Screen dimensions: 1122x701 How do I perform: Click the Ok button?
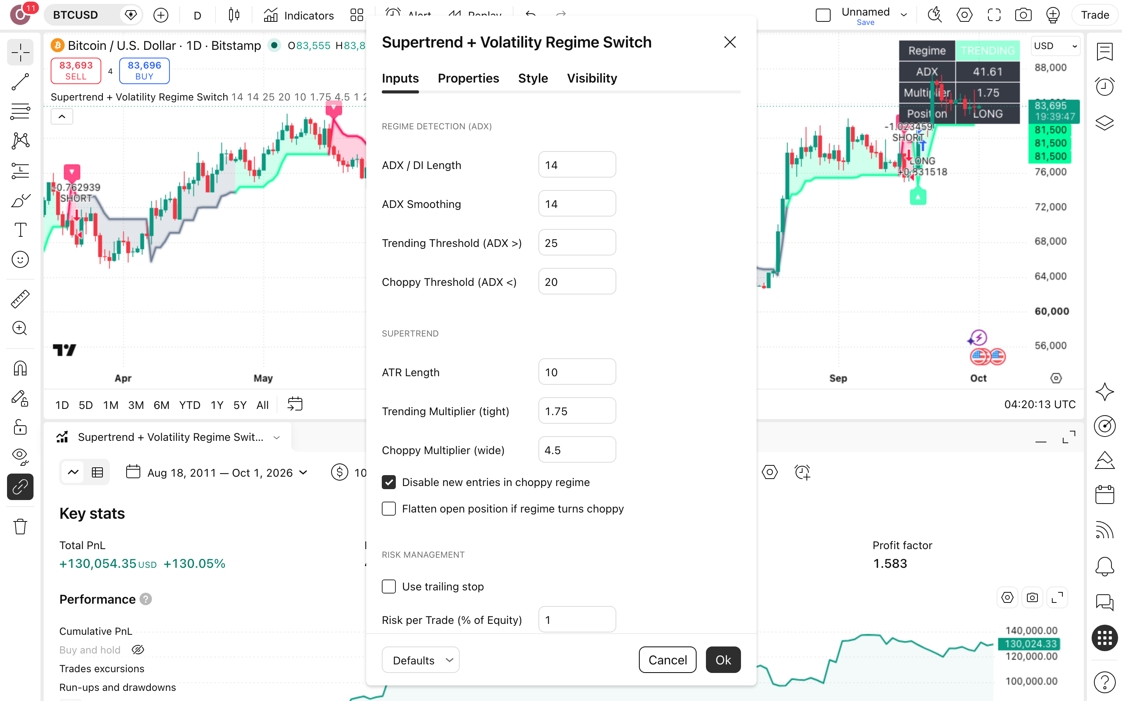point(723,660)
